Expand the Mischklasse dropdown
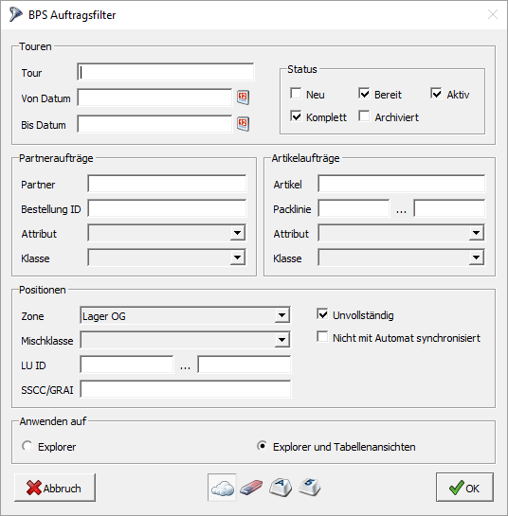Screen dimensions: 508x516 point(282,340)
